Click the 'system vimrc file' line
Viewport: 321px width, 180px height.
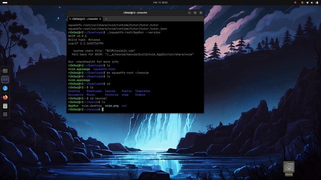pyautogui.click(x=104, y=50)
